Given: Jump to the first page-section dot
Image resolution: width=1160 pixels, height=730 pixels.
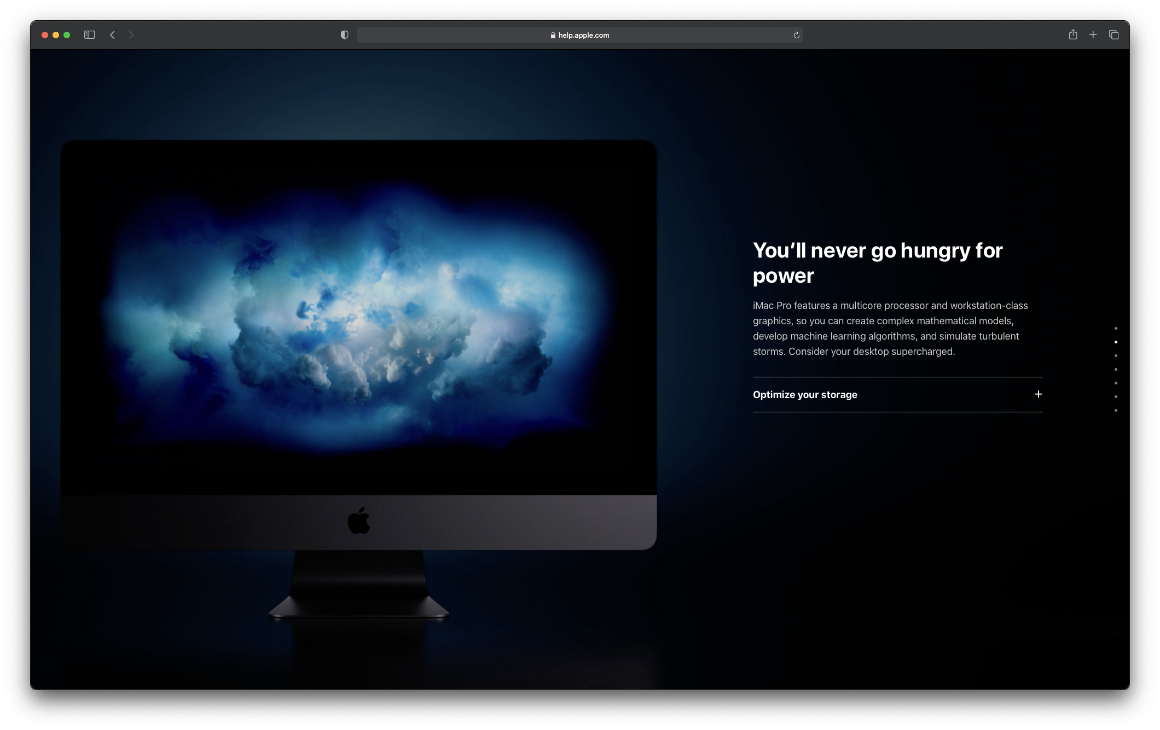Looking at the screenshot, I should click(1116, 329).
